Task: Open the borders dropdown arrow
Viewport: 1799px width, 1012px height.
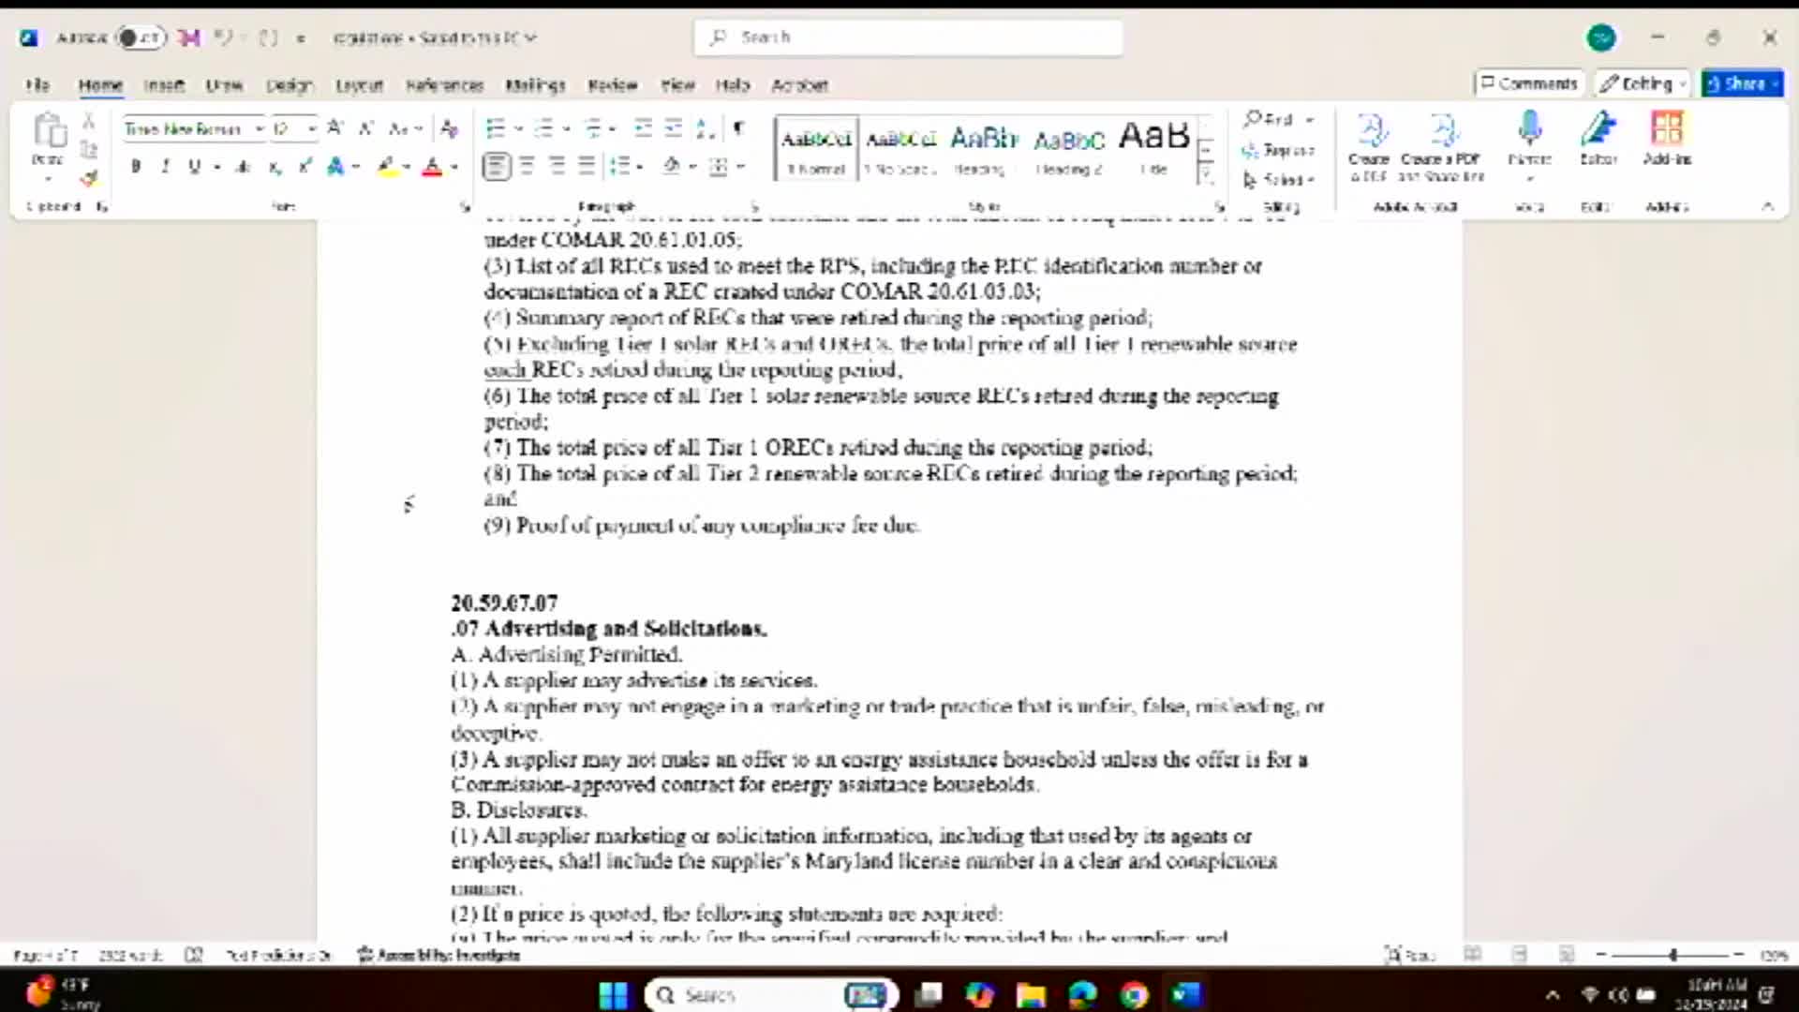Action: pyautogui.click(x=740, y=167)
